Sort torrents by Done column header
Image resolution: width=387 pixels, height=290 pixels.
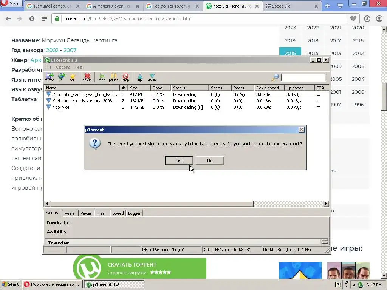click(161, 88)
